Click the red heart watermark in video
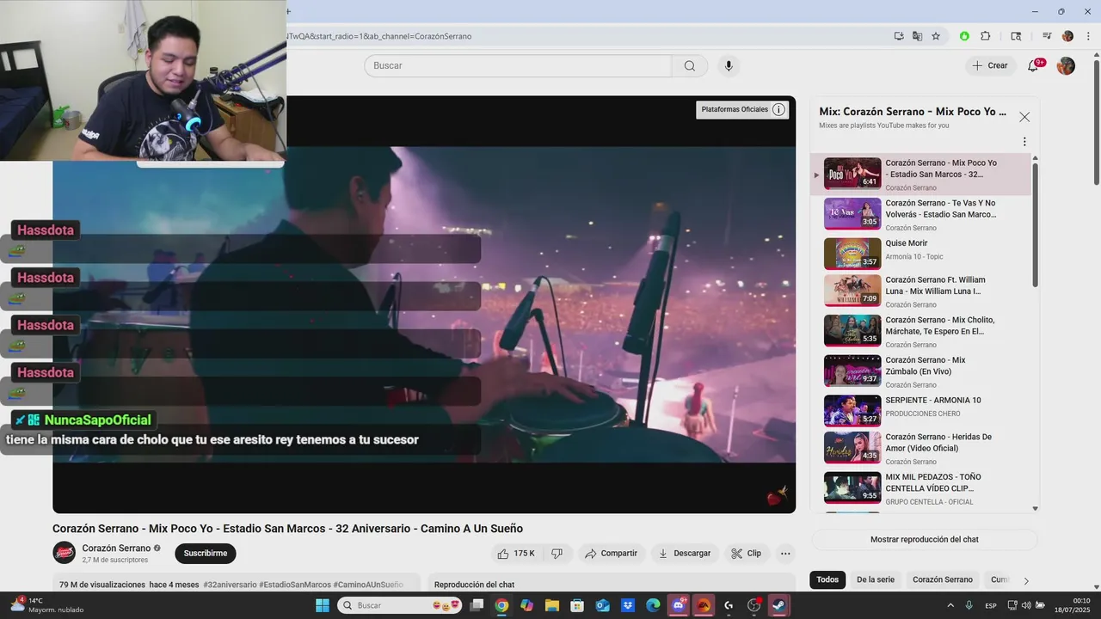 [778, 497]
